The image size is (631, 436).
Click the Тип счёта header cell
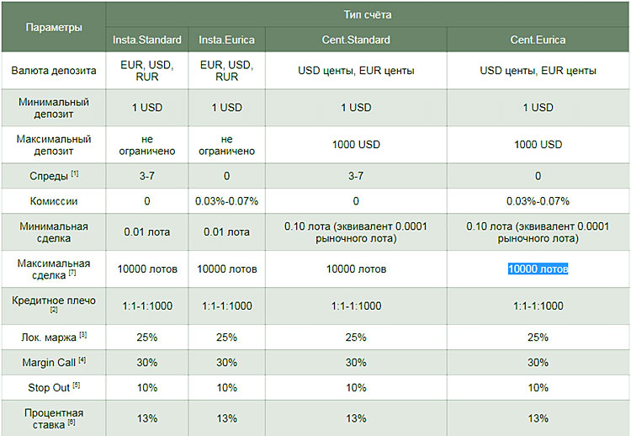tap(368, 14)
